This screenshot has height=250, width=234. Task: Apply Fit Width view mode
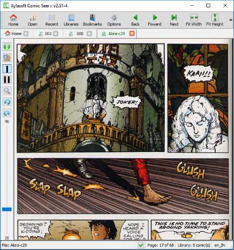(x=194, y=20)
